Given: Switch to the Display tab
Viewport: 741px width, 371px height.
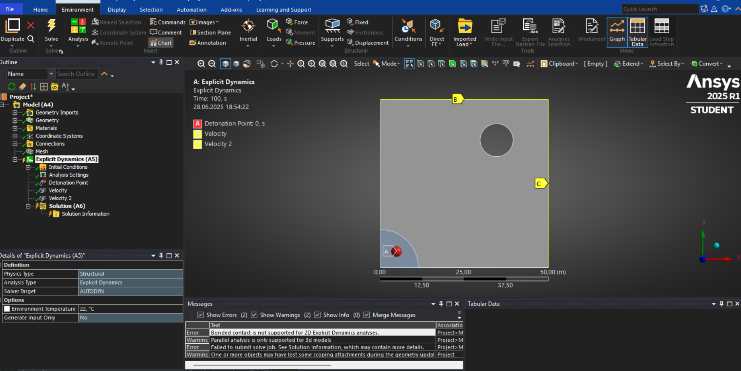Looking at the screenshot, I should coord(116,9).
